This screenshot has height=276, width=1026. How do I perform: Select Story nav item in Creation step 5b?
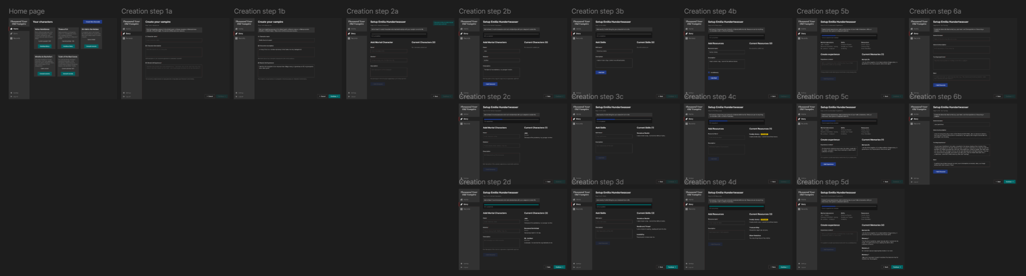pyautogui.click(x=807, y=34)
